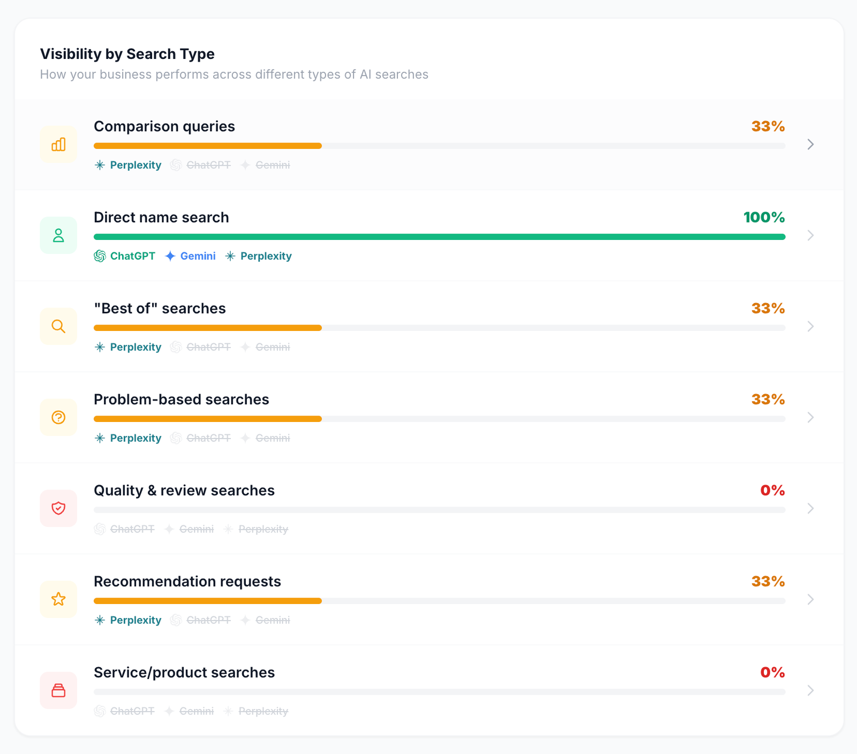Click the ChatGPT logo under Direct name search
The height and width of the screenshot is (754, 857).
(x=100, y=256)
